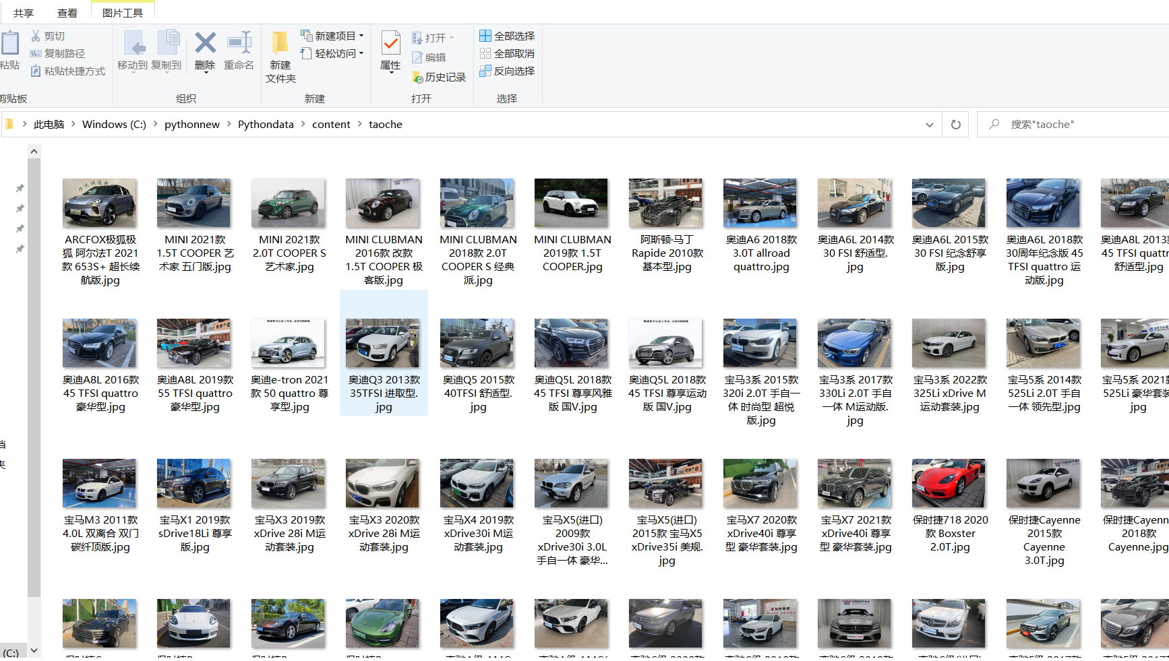Click the Paste (粘贴) clipboard icon
The image size is (1169, 661).
pyautogui.click(x=9, y=42)
